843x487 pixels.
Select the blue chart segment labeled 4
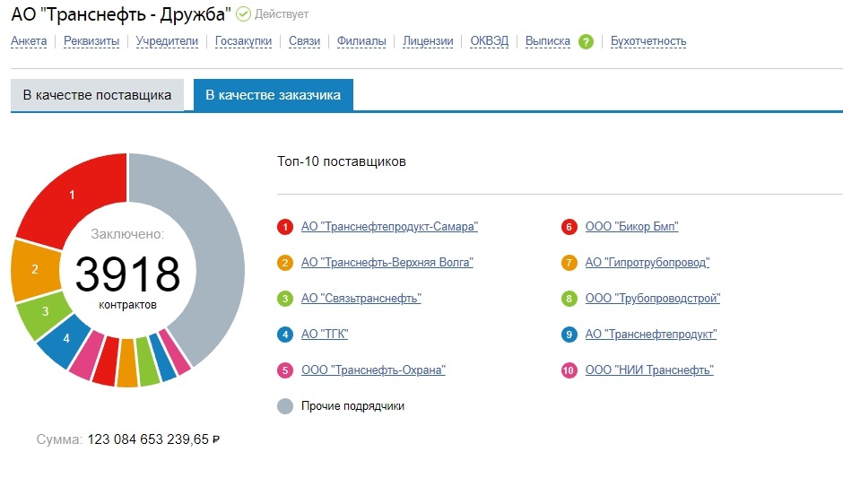[65, 341]
